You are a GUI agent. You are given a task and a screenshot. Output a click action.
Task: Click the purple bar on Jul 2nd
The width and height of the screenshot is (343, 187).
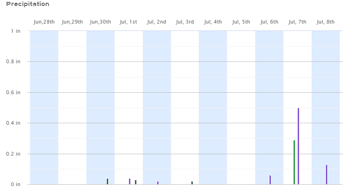point(158,183)
